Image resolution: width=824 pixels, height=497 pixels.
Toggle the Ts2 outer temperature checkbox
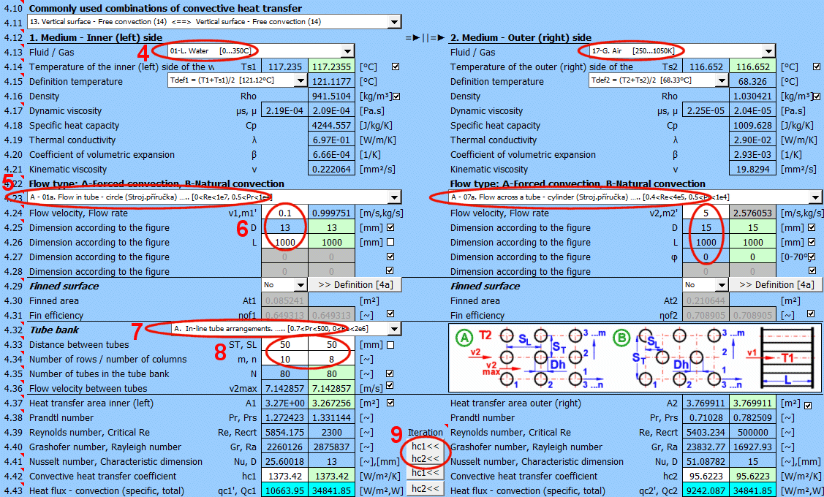click(x=817, y=67)
